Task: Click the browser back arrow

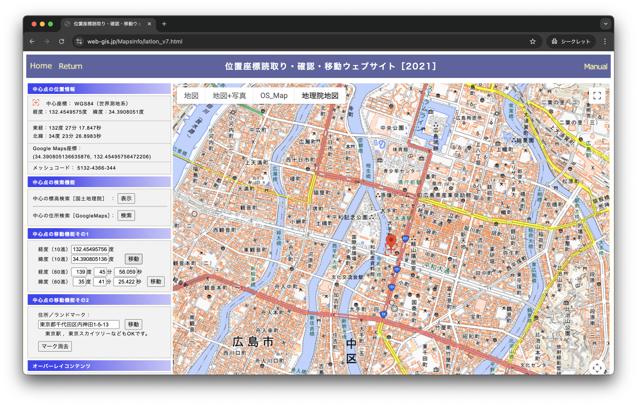Action: (x=32, y=41)
